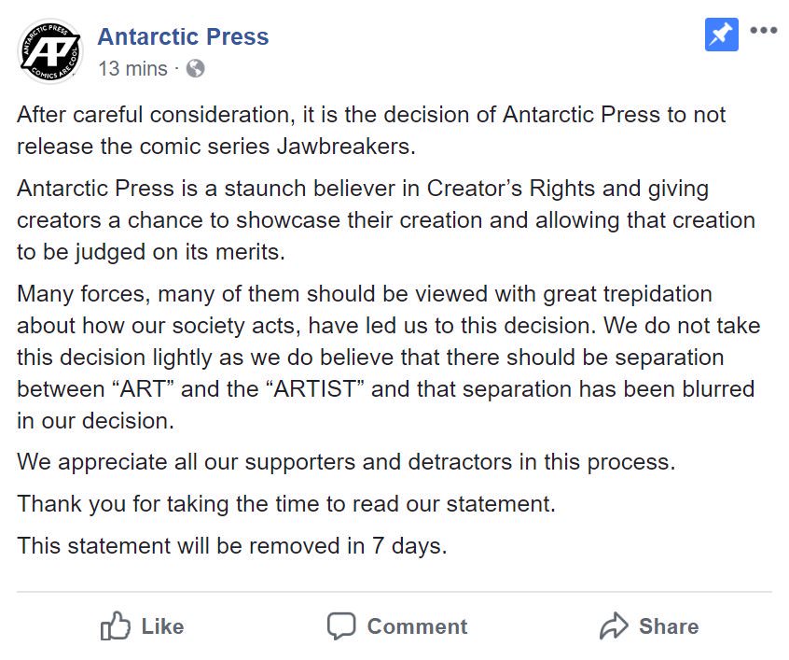Click the Share text label
The width and height of the screenshot is (789, 660).
669,626
